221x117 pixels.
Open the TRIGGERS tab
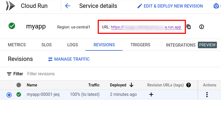pyautogui.click(x=140, y=45)
